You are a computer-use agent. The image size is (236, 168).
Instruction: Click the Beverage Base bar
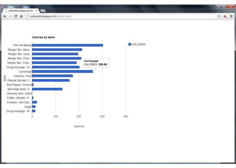point(47,89)
